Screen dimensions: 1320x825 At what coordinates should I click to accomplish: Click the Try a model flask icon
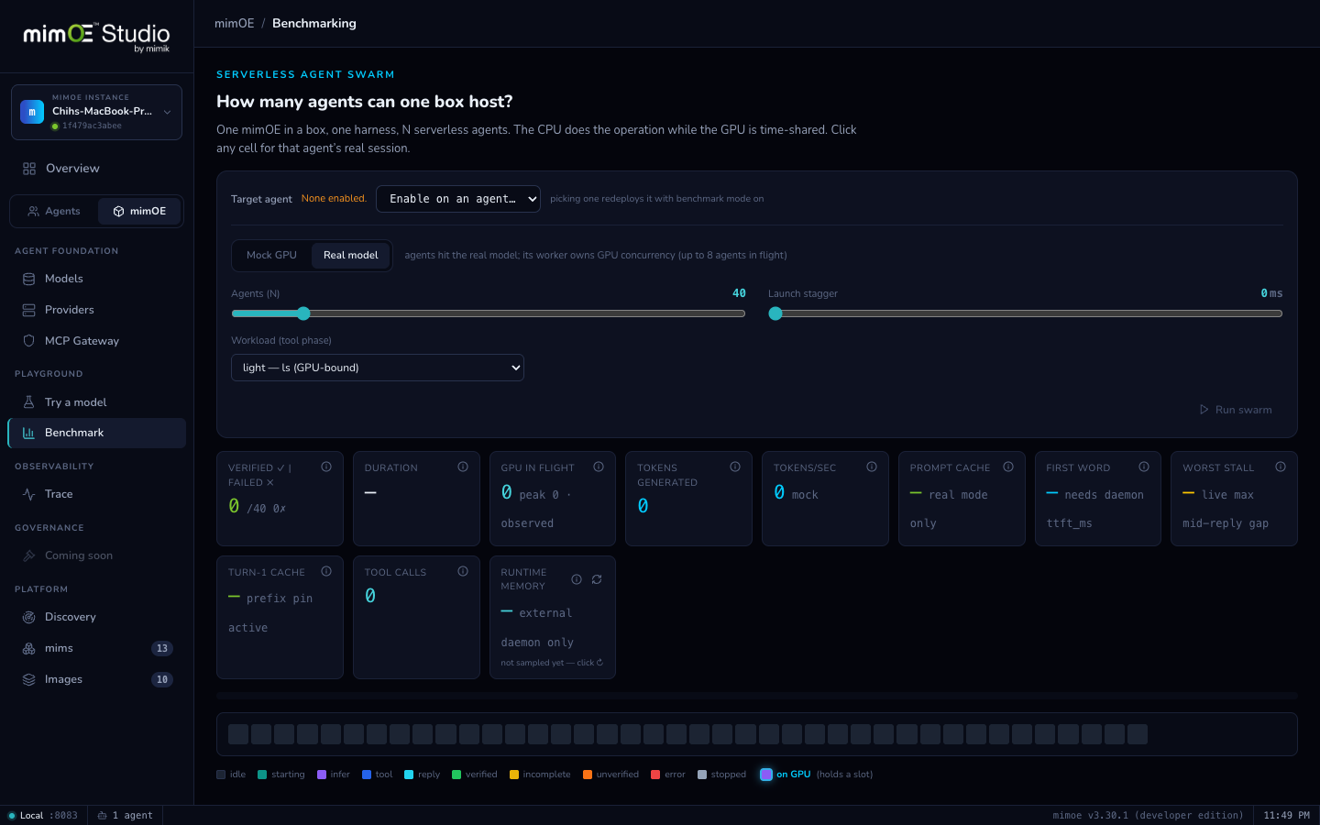coord(29,402)
